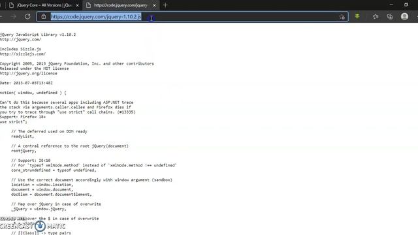Click the Copyright 2005, 2013 jQuery Foundation line
This screenshot has width=418, height=235.
(x=77, y=64)
